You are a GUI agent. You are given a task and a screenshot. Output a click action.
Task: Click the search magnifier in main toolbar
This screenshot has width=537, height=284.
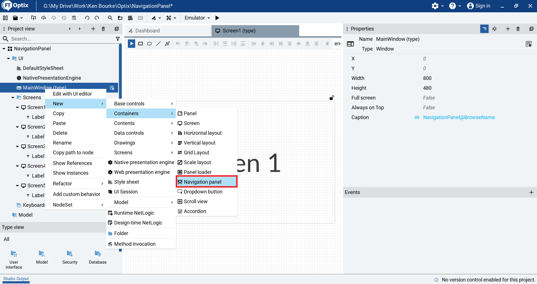point(110,18)
